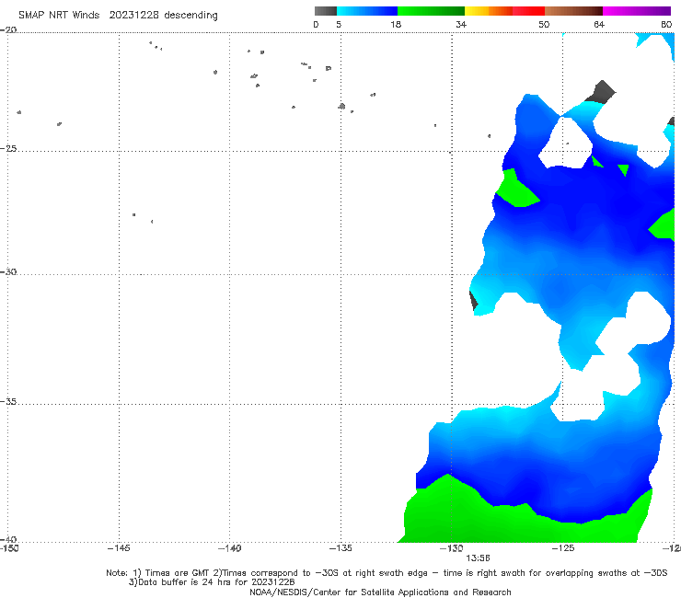
Task: Click the gray 0-5 colorbar segment
Action: [325, 11]
